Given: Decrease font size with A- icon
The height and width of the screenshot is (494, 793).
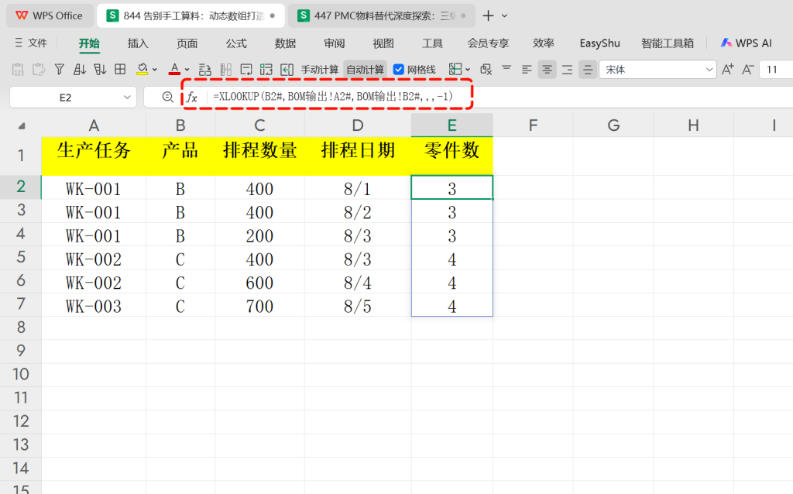Looking at the screenshot, I should (x=748, y=69).
